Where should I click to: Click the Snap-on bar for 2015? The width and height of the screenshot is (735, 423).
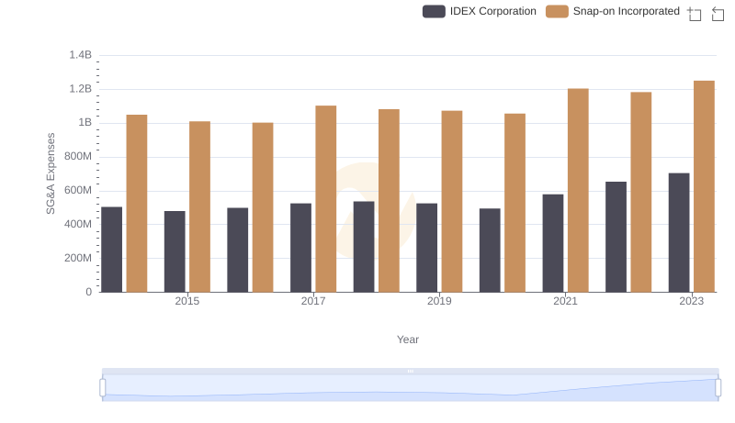tap(199, 206)
